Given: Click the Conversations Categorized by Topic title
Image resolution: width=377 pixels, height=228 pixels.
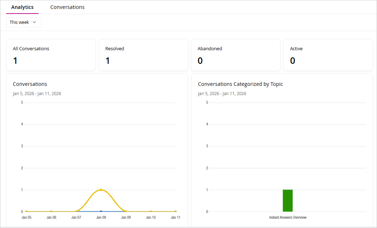Looking at the screenshot, I should (x=240, y=84).
